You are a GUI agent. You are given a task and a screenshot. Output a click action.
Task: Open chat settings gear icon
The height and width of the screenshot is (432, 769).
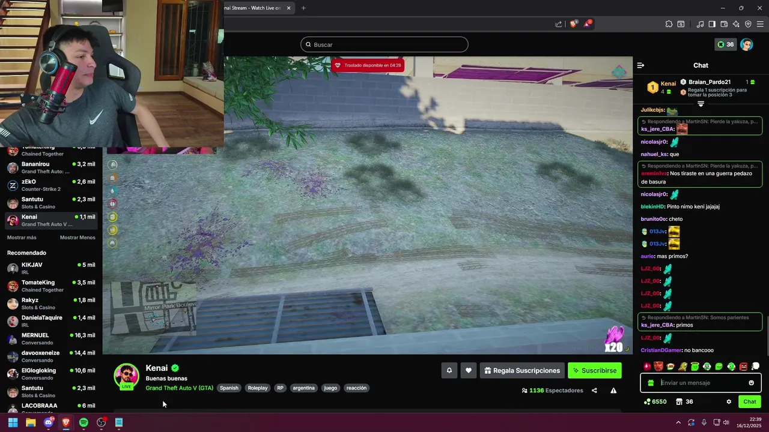tap(729, 402)
